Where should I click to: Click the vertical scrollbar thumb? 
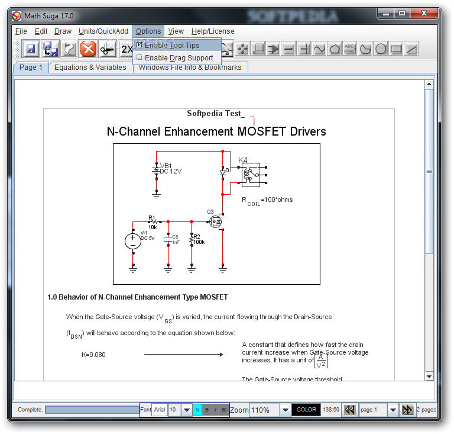[x=429, y=171]
